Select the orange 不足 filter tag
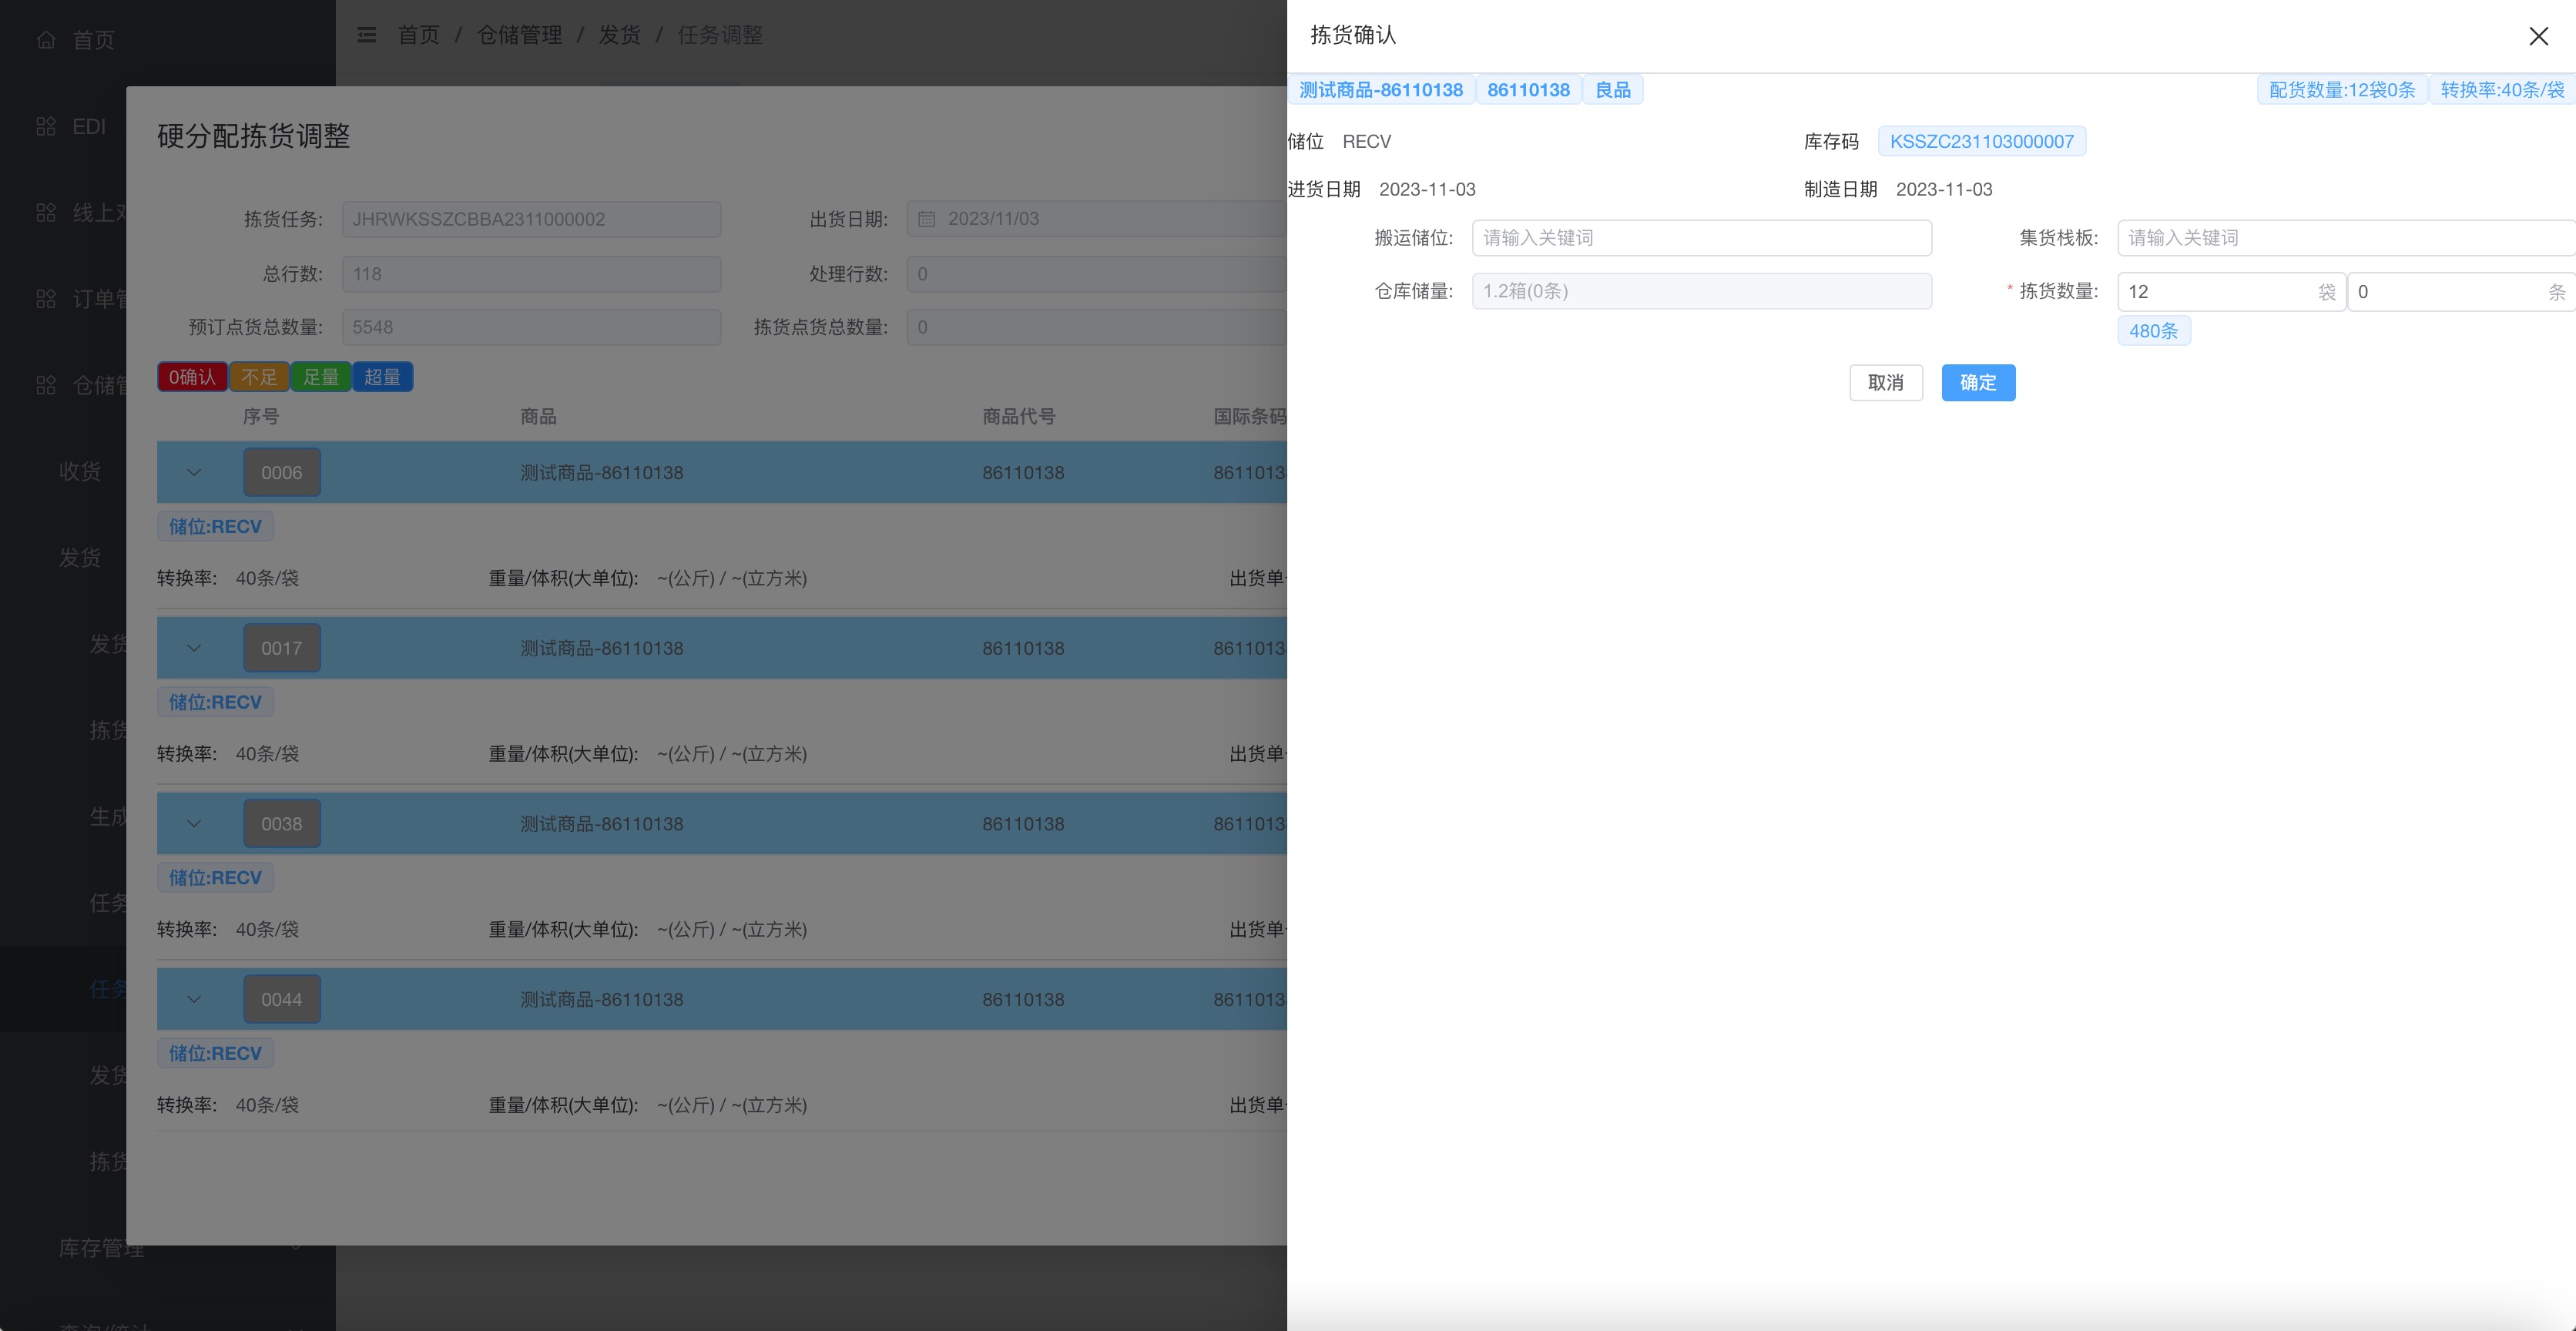Viewport: 2576px width, 1331px height. click(x=259, y=377)
